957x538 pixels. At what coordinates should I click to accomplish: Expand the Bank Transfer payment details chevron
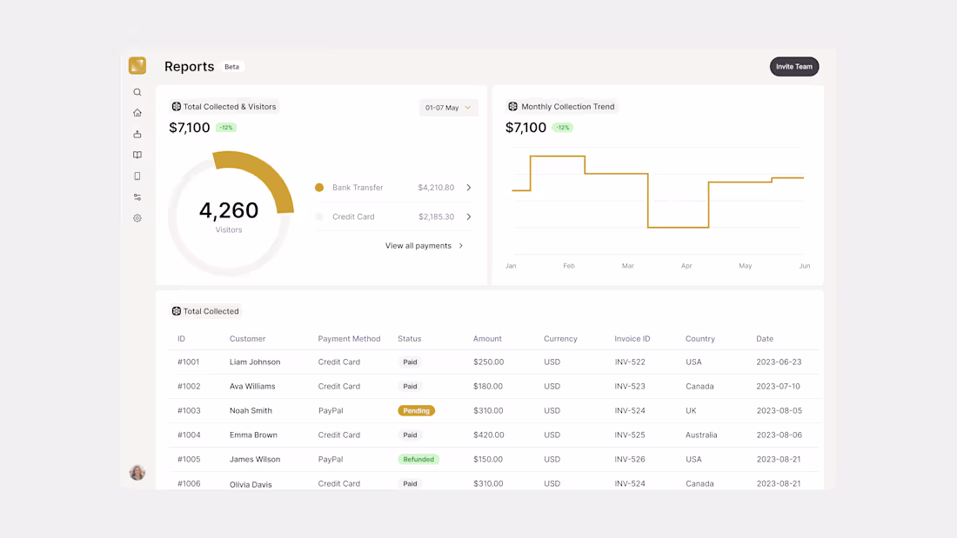coord(468,187)
